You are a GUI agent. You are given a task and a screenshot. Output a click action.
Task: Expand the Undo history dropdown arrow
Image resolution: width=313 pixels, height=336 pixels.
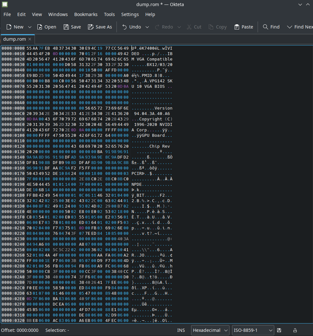pyautogui.click(x=147, y=27)
